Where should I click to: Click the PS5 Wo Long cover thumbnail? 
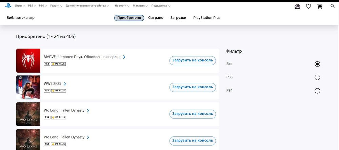(28, 139)
